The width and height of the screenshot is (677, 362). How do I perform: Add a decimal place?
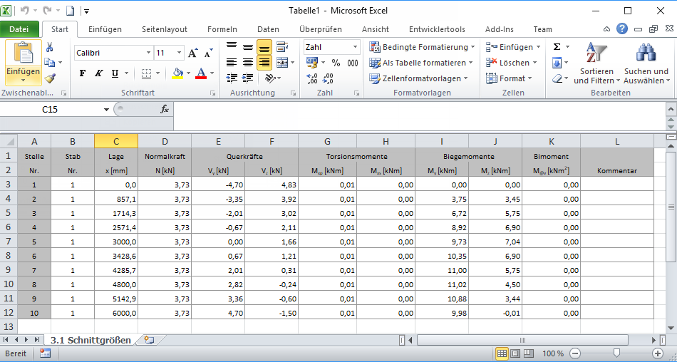(x=311, y=78)
